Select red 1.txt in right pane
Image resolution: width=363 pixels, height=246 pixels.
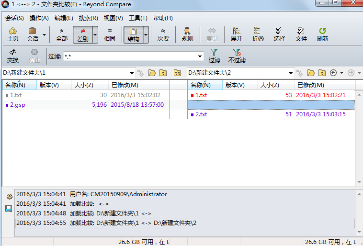coord(271,95)
